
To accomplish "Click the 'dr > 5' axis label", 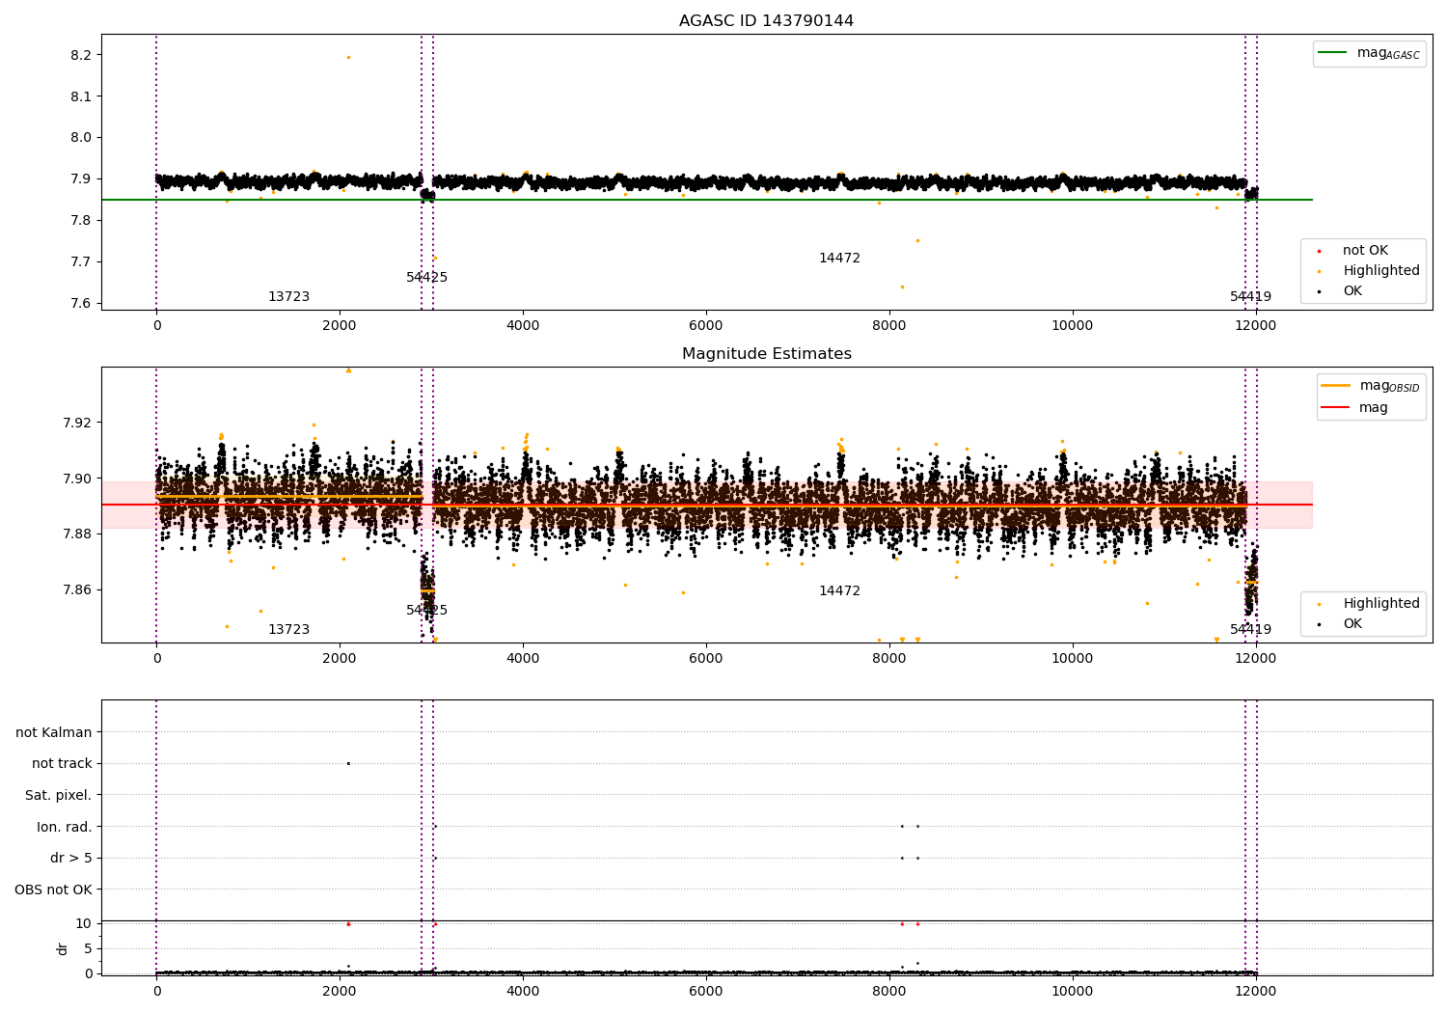I will tap(71, 859).
